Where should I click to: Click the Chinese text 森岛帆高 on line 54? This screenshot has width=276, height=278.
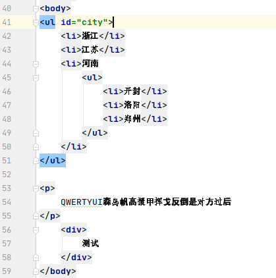click(120, 202)
